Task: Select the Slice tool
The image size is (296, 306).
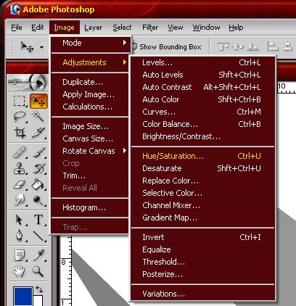Action: click(x=38, y=133)
